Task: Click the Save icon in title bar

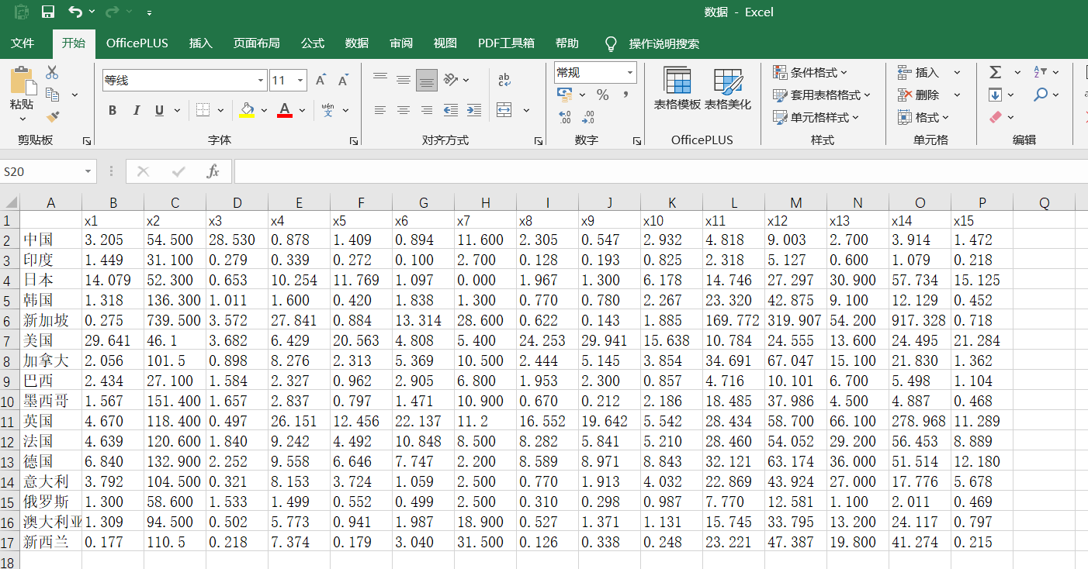Action: pos(48,12)
